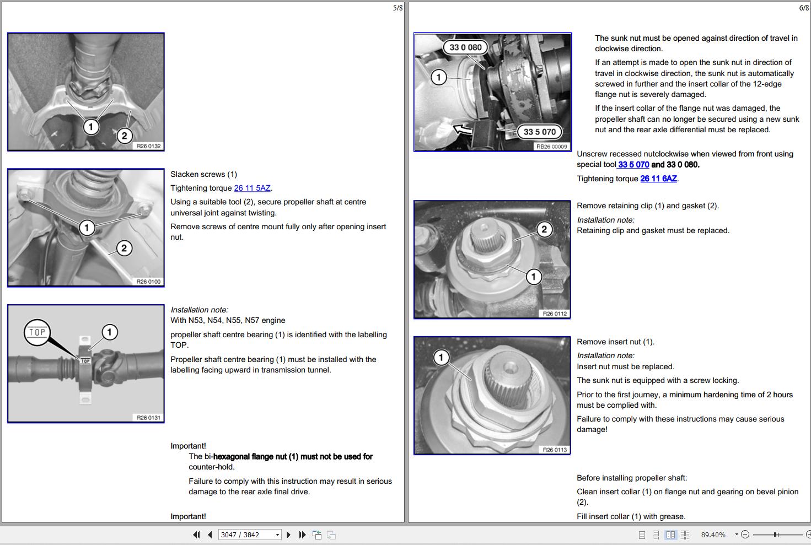Click 'With N53, N54, N55, N57 engine' text
The height and width of the screenshot is (545, 811).
point(228,320)
